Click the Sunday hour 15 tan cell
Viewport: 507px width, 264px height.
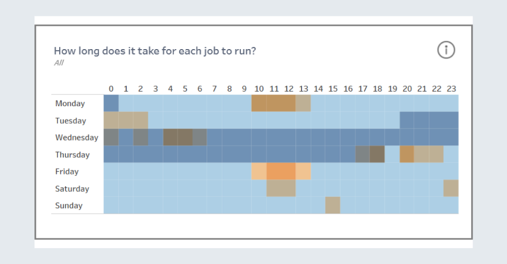click(333, 205)
